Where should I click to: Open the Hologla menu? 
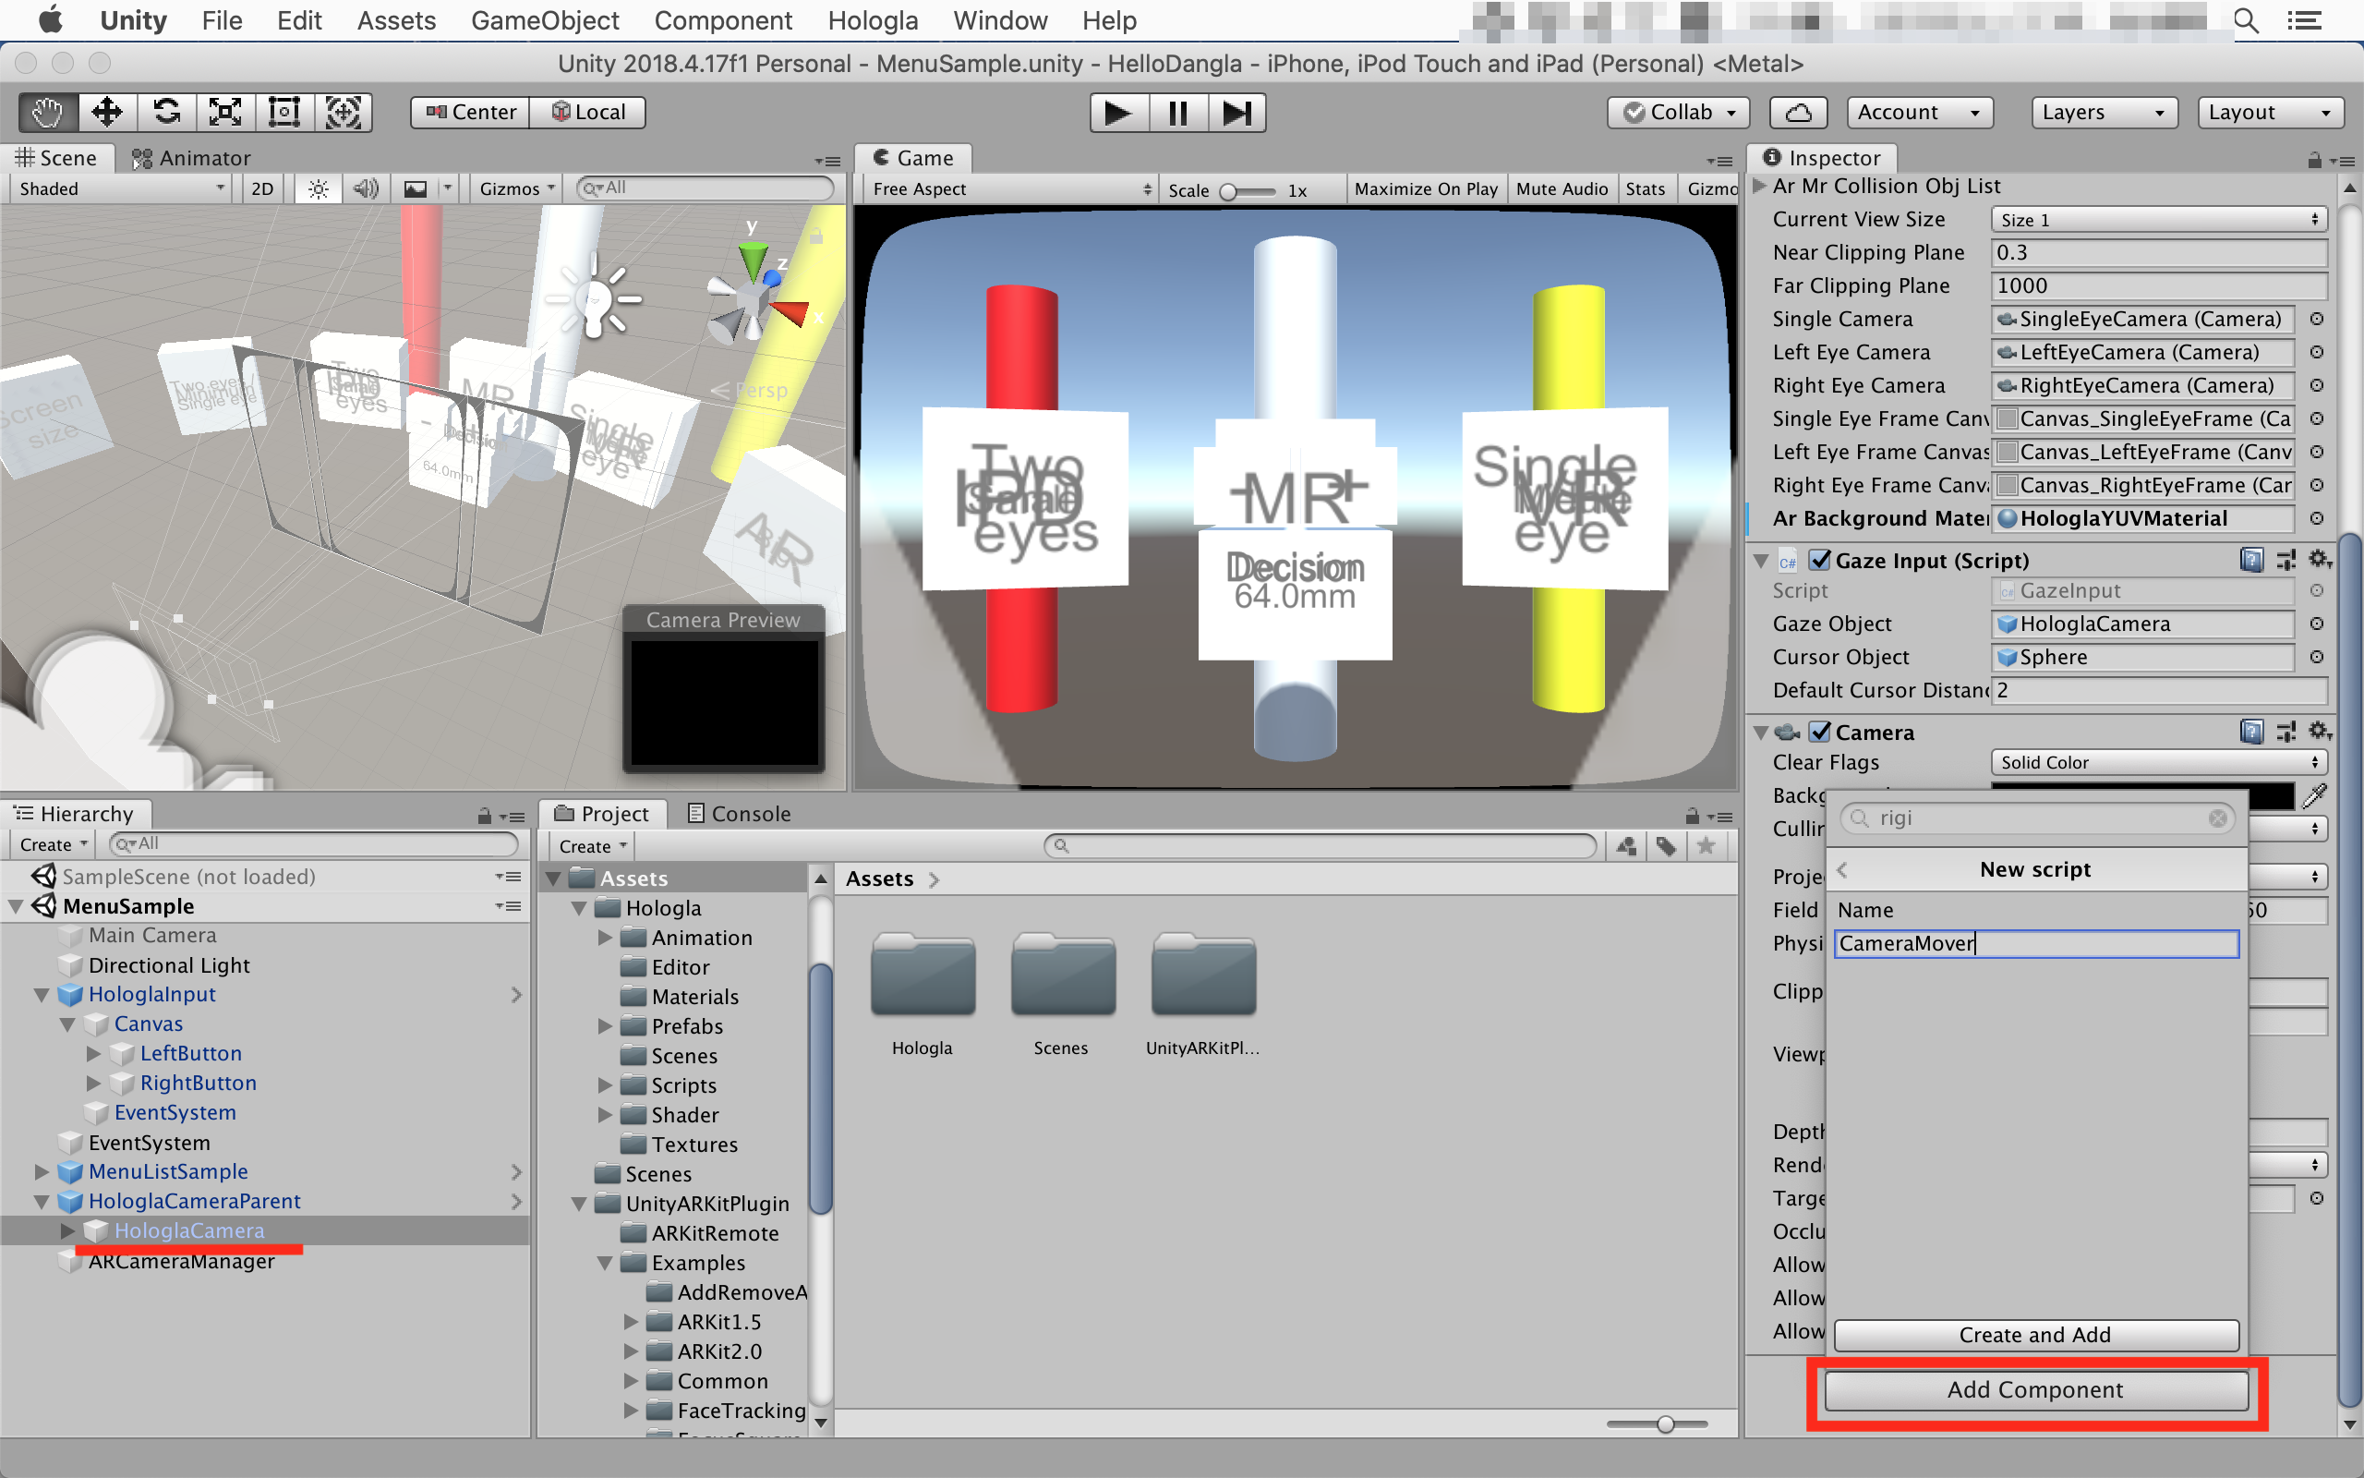[x=872, y=20]
